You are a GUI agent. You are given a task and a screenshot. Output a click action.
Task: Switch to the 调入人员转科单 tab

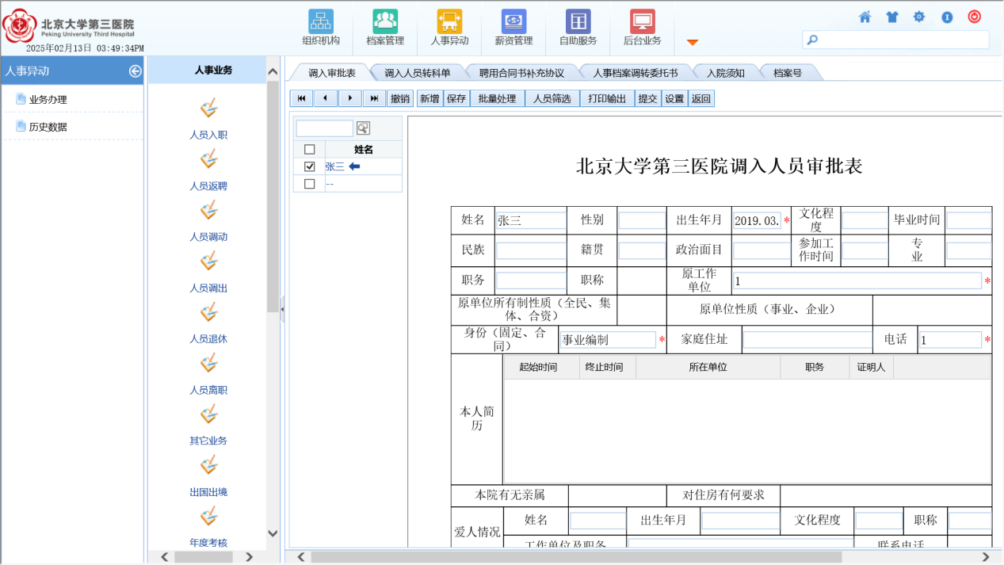417,73
